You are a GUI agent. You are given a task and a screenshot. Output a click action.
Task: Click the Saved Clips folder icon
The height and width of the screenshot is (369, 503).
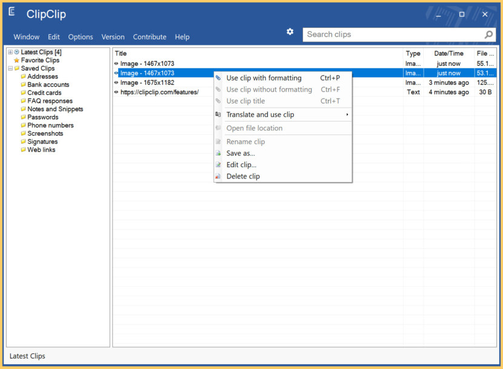point(17,68)
